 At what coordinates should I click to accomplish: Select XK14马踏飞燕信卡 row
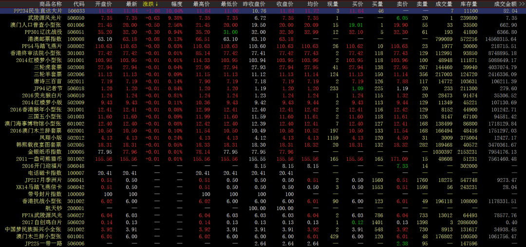point(263,187)
